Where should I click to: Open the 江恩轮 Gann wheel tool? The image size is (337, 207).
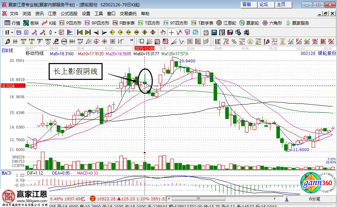pos(226,23)
